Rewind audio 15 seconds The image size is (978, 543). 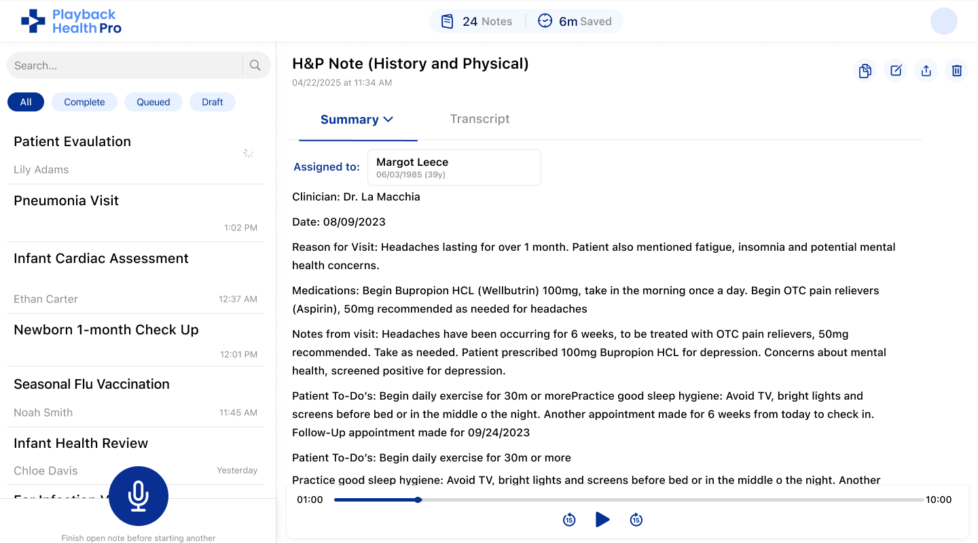coord(569,520)
